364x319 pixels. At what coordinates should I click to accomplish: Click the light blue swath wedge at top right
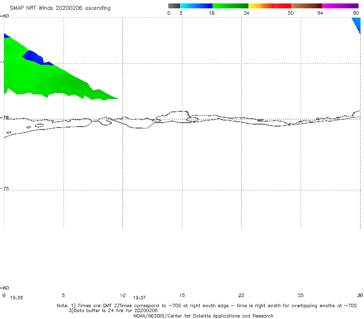tap(358, 24)
